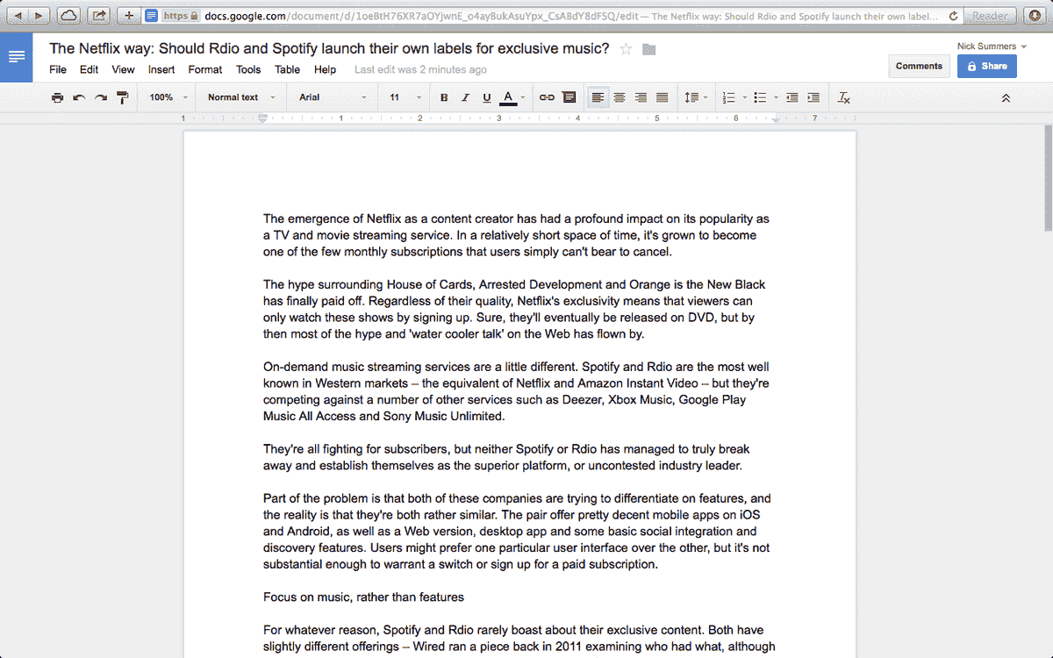
Task: Star the document next to its title
Action: 627,49
